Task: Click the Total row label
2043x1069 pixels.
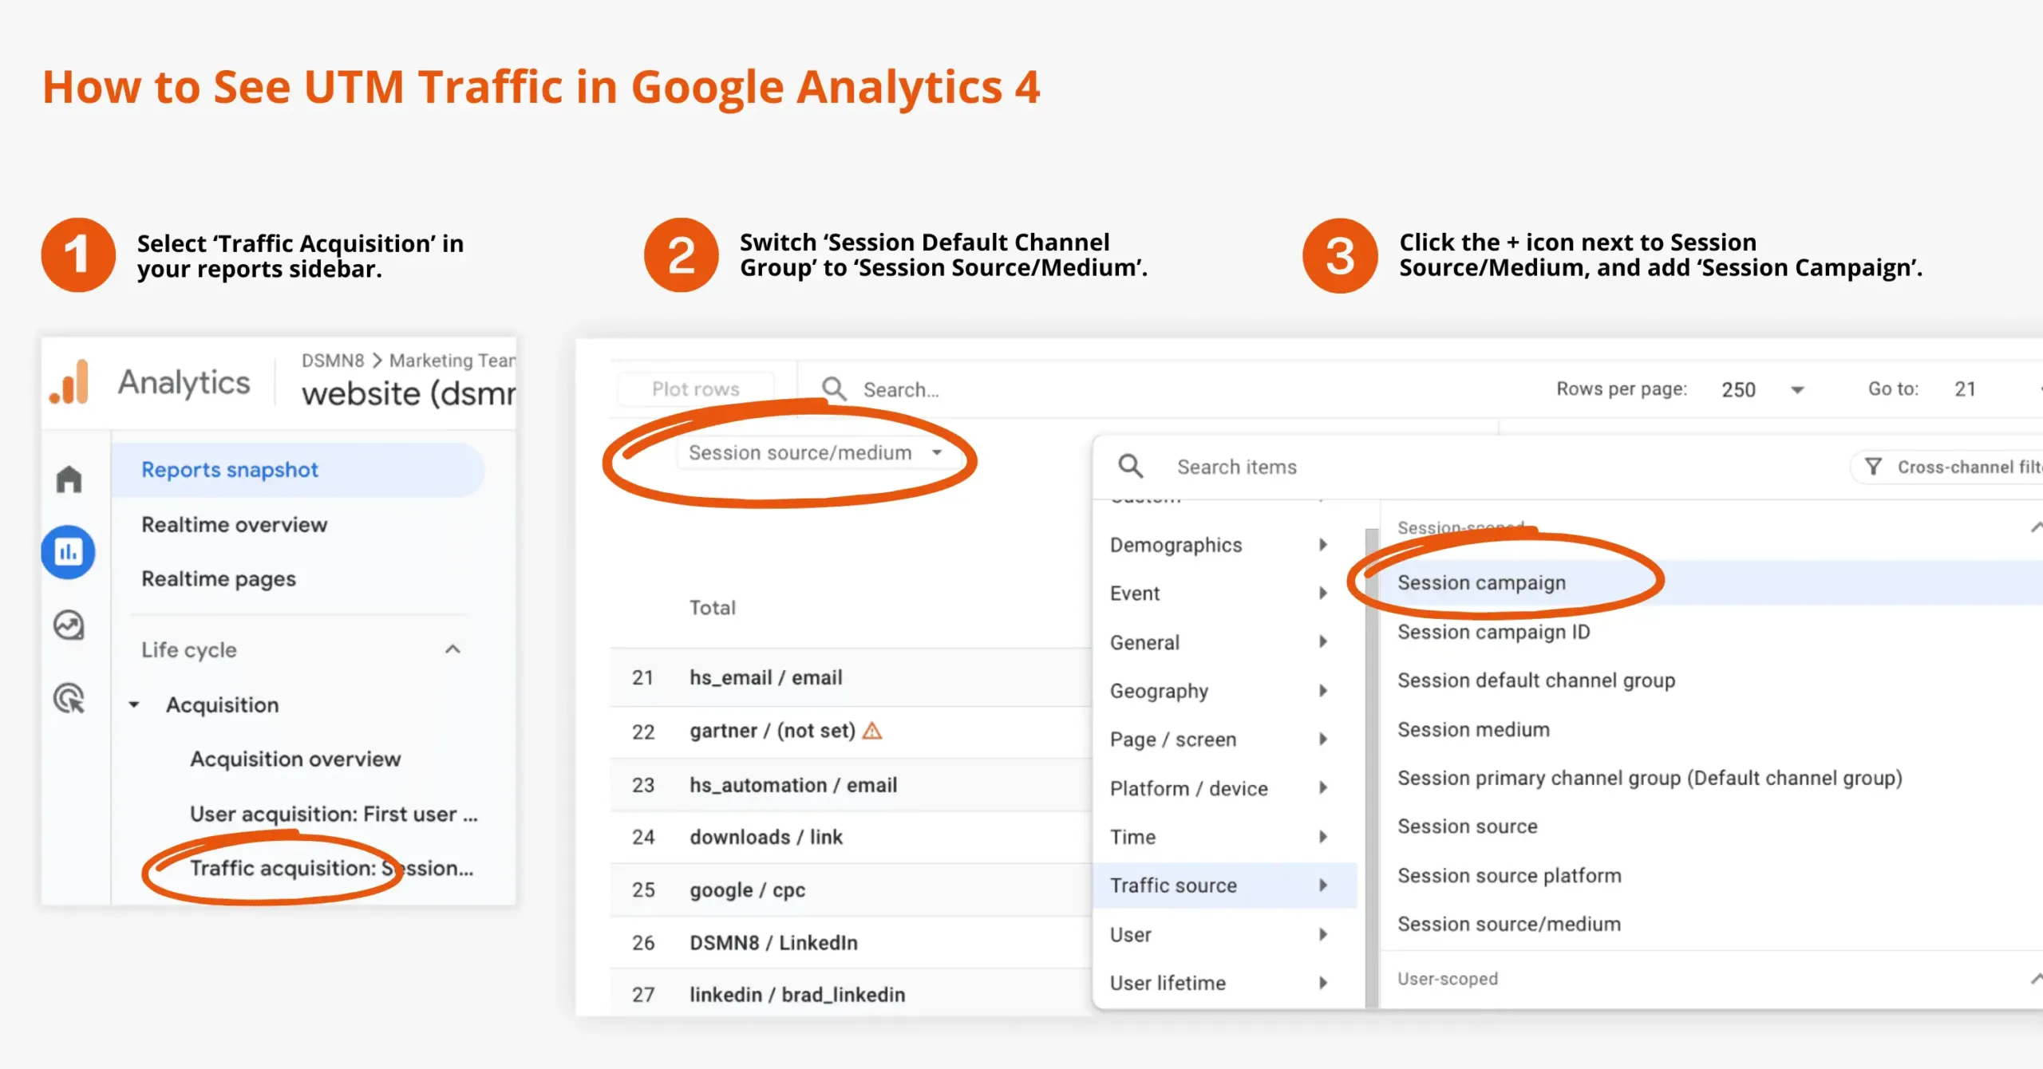Action: click(713, 608)
